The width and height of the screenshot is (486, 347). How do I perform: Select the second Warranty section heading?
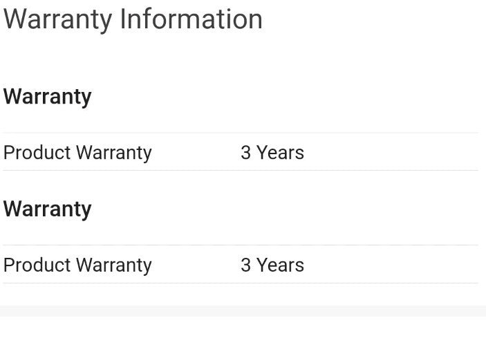(x=47, y=209)
